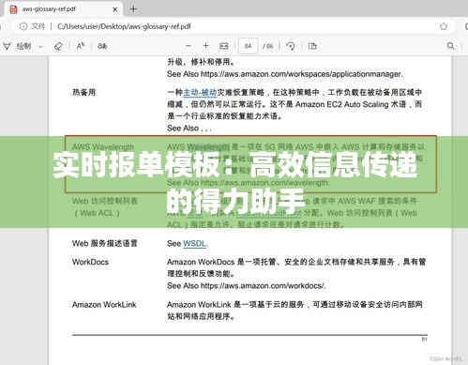The image size is (468, 365).
Task: Open the page view layout option
Action: point(312,46)
